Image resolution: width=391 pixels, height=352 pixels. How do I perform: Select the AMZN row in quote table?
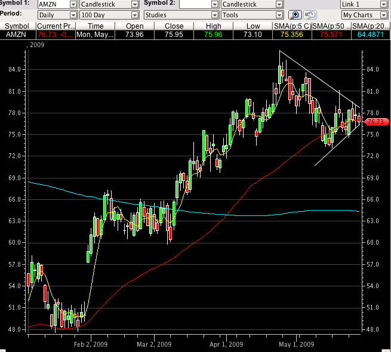pyautogui.click(x=18, y=35)
